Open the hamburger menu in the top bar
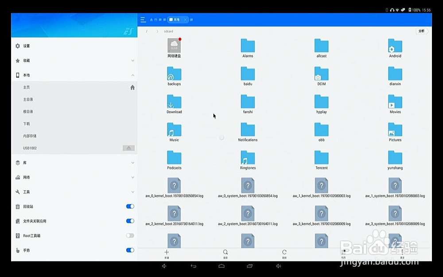 click(x=143, y=20)
